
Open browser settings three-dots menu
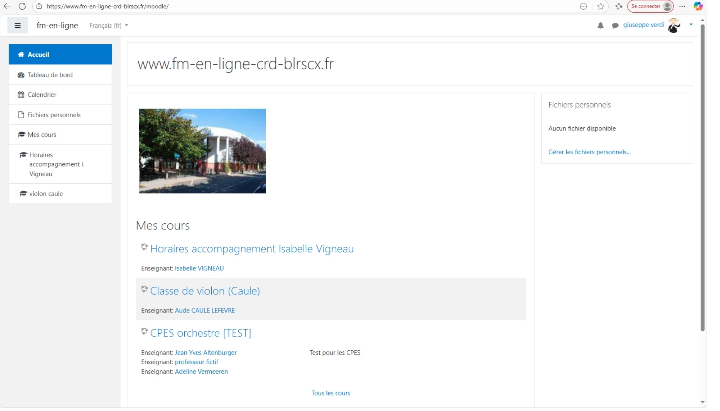pyautogui.click(x=682, y=6)
